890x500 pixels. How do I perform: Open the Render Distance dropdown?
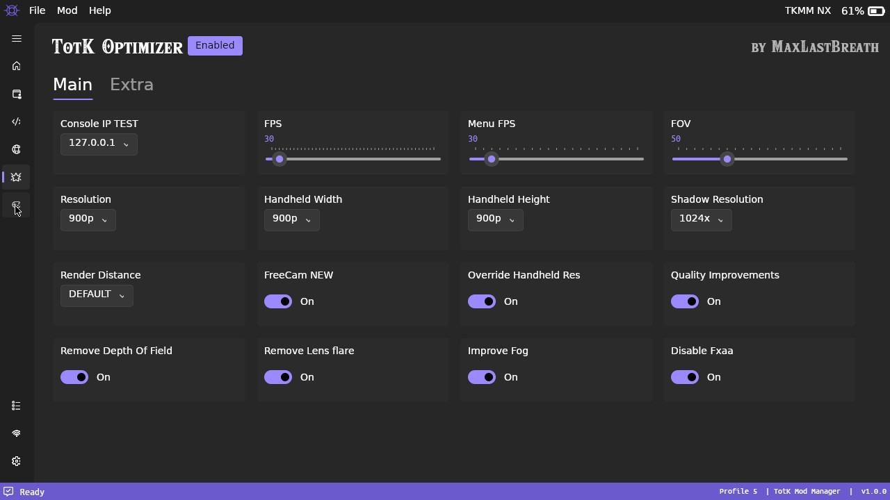pyautogui.click(x=97, y=295)
